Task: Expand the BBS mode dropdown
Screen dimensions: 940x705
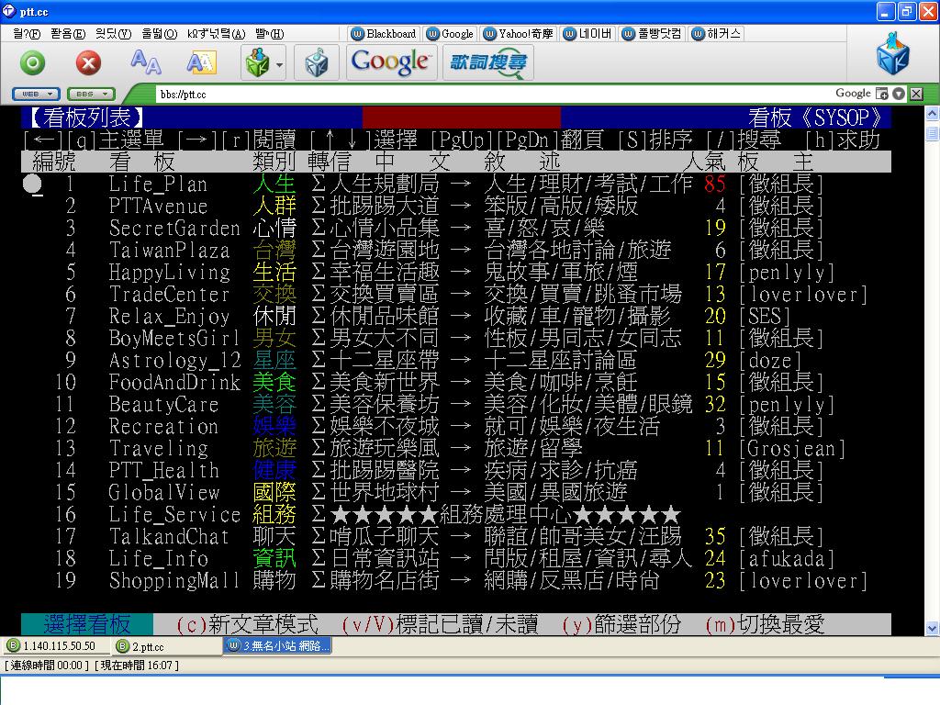Action: pos(90,94)
